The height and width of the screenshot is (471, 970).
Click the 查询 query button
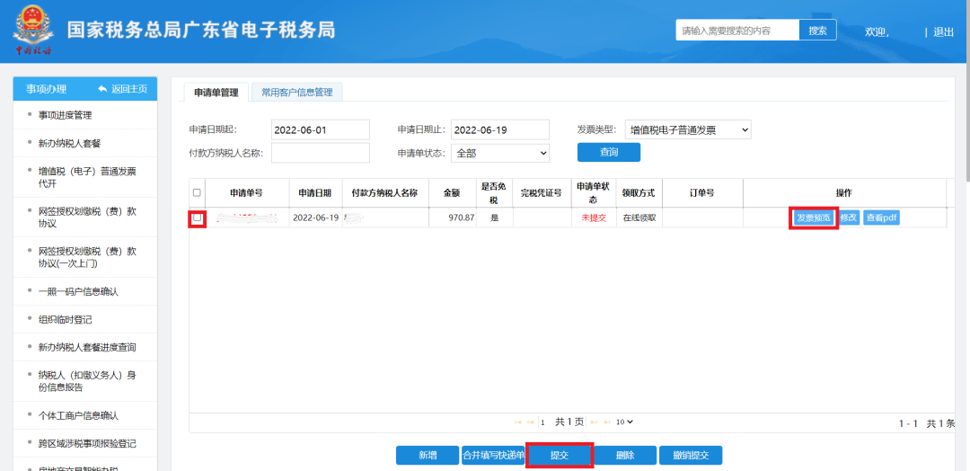(x=609, y=152)
